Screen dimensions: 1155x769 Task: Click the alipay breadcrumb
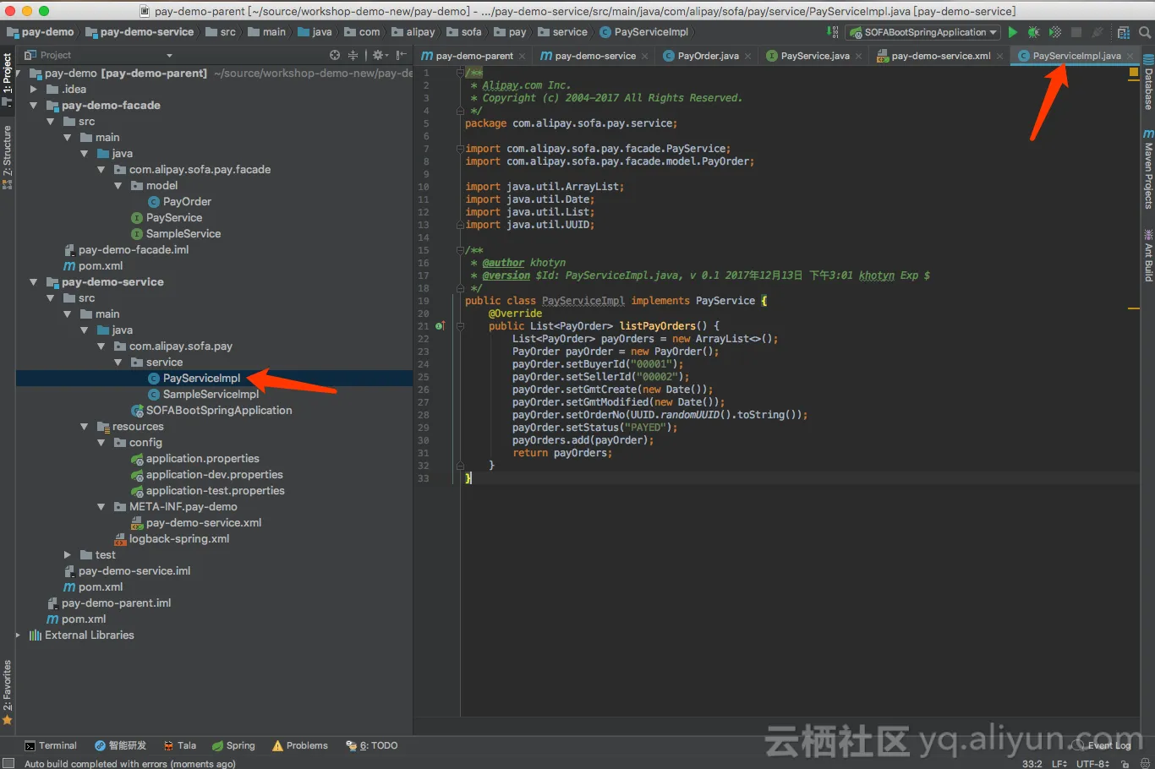point(413,32)
